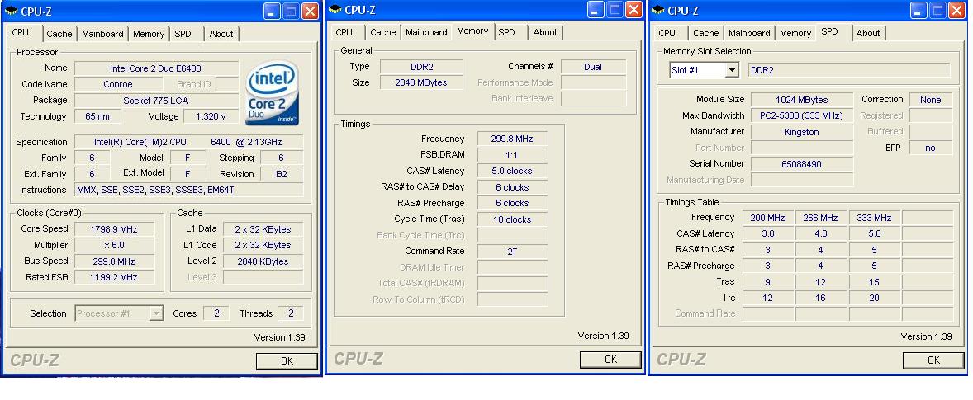Minimize the middle CPU-Z window
This screenshot has height=400, width=973.
(596, 9)
